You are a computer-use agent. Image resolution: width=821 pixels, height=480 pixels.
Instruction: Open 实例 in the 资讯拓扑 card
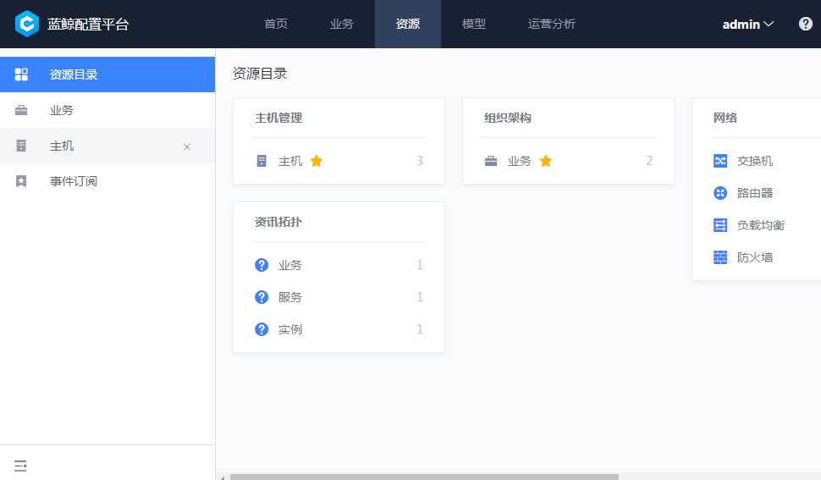pyautogui.click(x=290, y=329)
